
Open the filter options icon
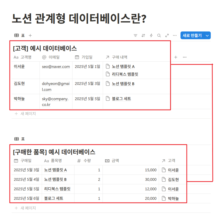135,35
